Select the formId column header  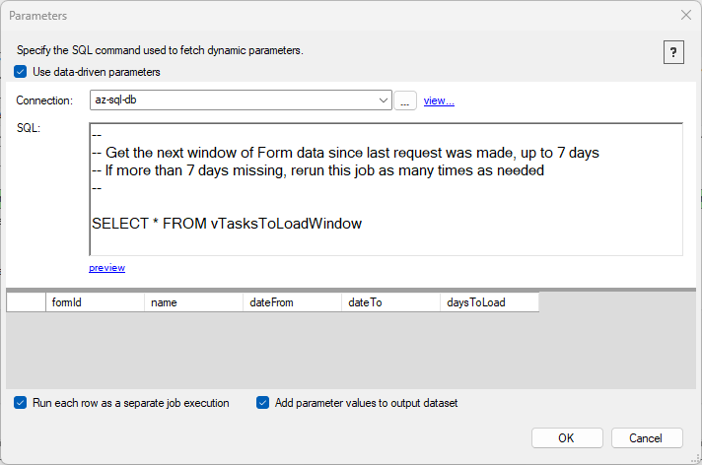(95, 302)
